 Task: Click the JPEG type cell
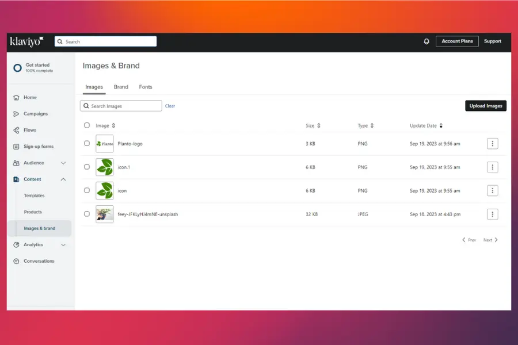coord(363,214)
